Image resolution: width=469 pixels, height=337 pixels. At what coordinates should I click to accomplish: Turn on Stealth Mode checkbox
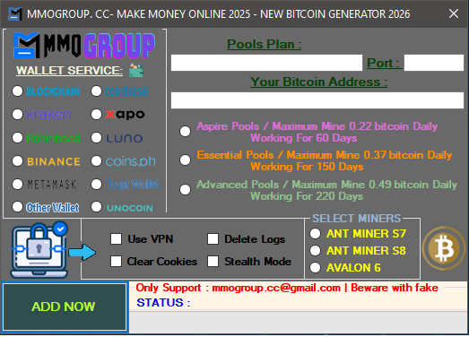pos(213,261)
